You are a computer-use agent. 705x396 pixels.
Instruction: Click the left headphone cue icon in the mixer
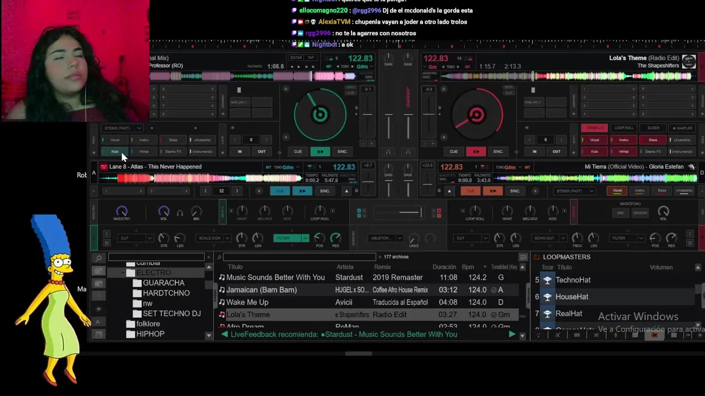coord(388,152)
